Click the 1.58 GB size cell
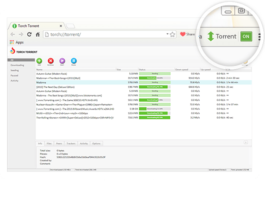This screenshot has height=201, width=265. pyautogui.click(x=134, y=109)
